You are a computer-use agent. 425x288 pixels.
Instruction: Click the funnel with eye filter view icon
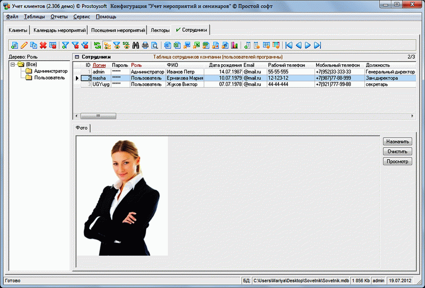pyautogui.click(x=117, y=45)
